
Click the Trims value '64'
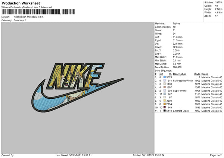pos(174,34)
